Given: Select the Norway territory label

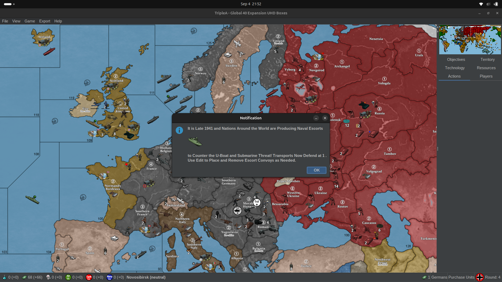Looking at the screenshot, I should [201, 73].
